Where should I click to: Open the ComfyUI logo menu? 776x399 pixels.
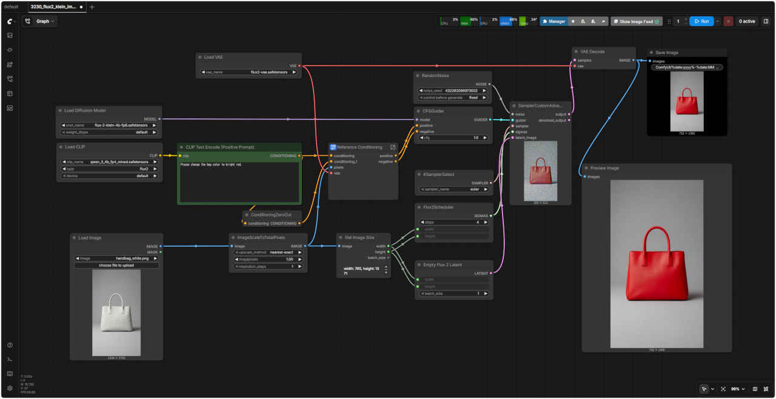pyautogui.click(x=10, y=21)
